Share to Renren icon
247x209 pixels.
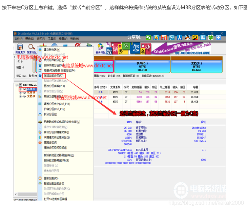[x=180, y=38]
